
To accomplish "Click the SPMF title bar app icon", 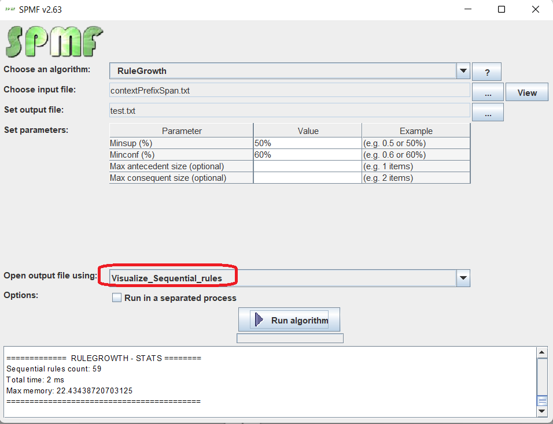I will [10, 9].
